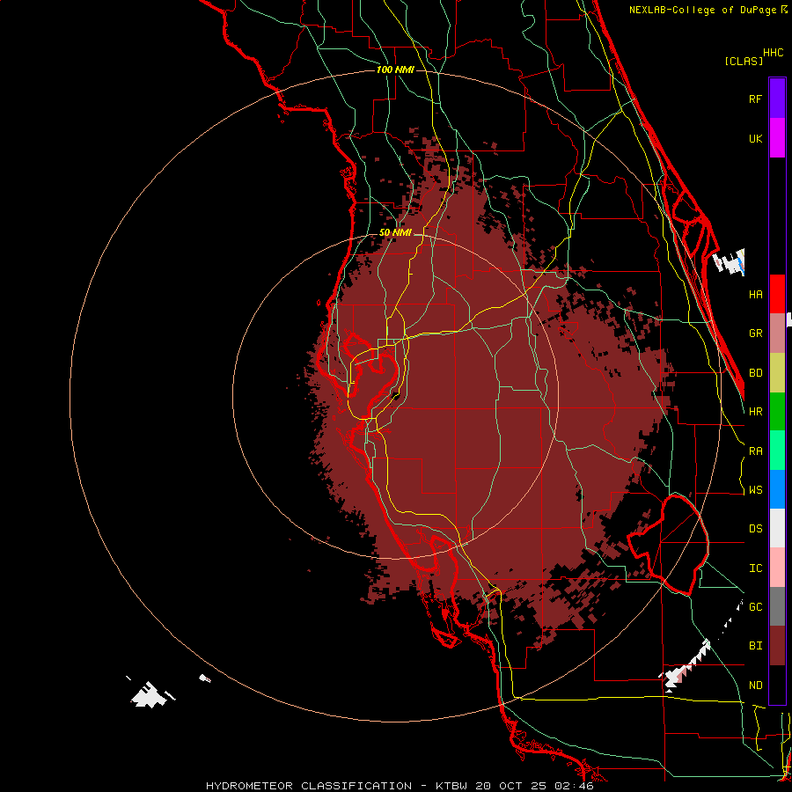
Task: Click the ND legend label
Action: (x=755, y=686)
